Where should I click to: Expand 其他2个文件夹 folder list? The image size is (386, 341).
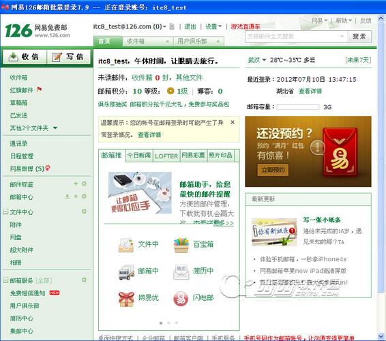(x=55, y=128)
